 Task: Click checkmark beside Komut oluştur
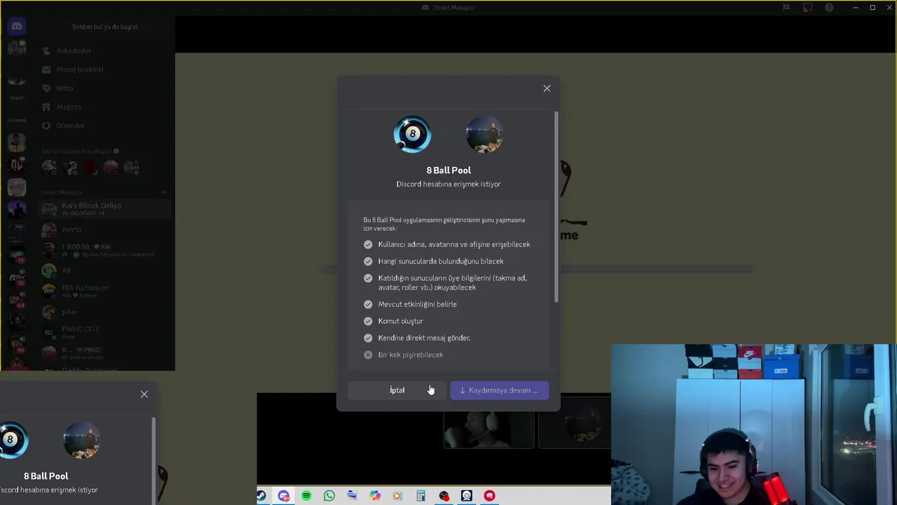[x=368, y=321]
